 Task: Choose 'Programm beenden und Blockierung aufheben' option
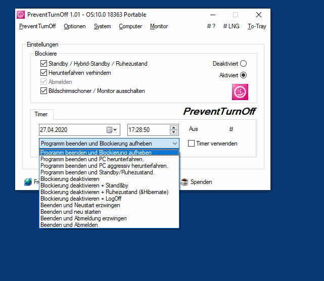(x=109, y=153)
